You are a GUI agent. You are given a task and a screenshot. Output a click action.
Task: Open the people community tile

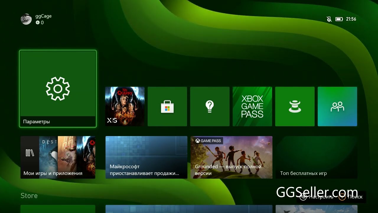337,106
